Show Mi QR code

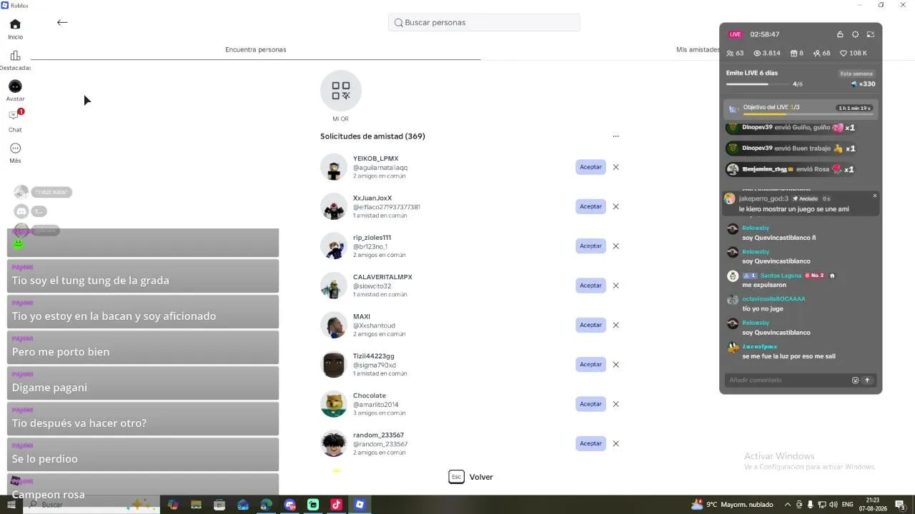coord(341,96)
